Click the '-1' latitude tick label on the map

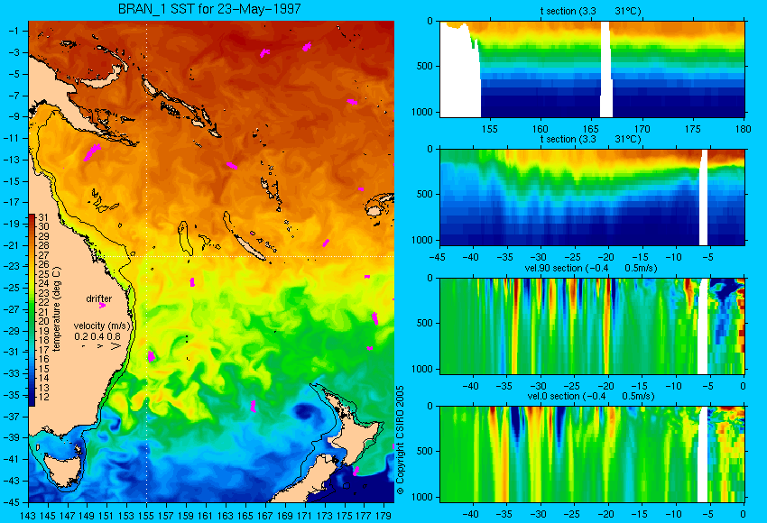tap(13, 31)
